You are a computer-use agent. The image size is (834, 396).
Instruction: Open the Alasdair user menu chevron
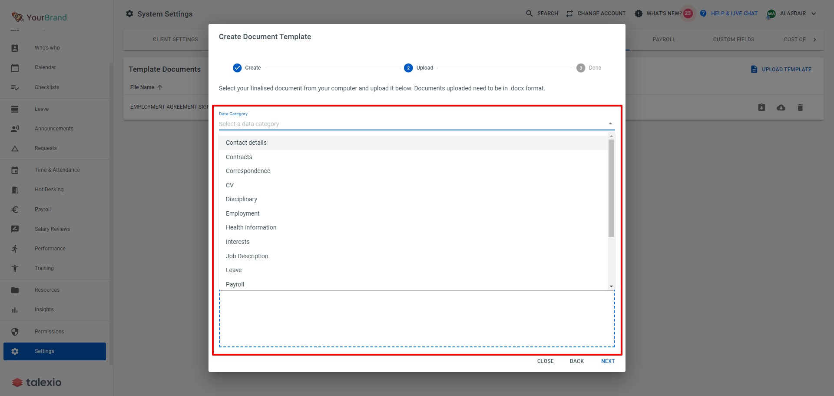pyautogui.click(x=814, y=13)
